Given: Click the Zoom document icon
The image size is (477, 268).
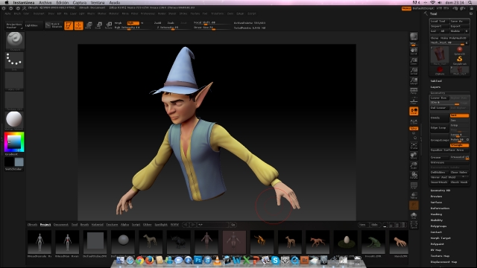Looking at the screenshot, I should point(414,61).
